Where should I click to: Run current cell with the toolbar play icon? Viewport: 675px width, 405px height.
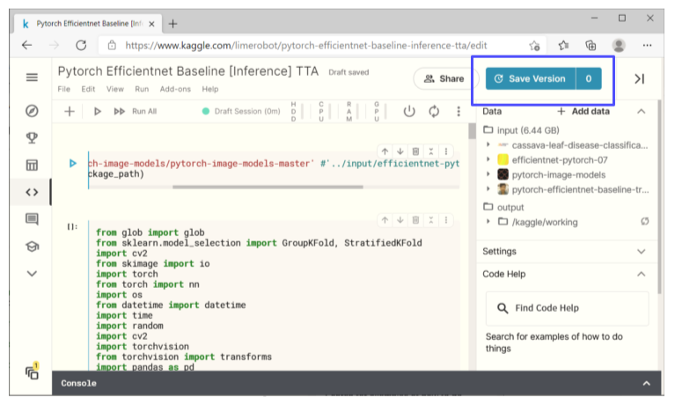[x=98, y=112]
